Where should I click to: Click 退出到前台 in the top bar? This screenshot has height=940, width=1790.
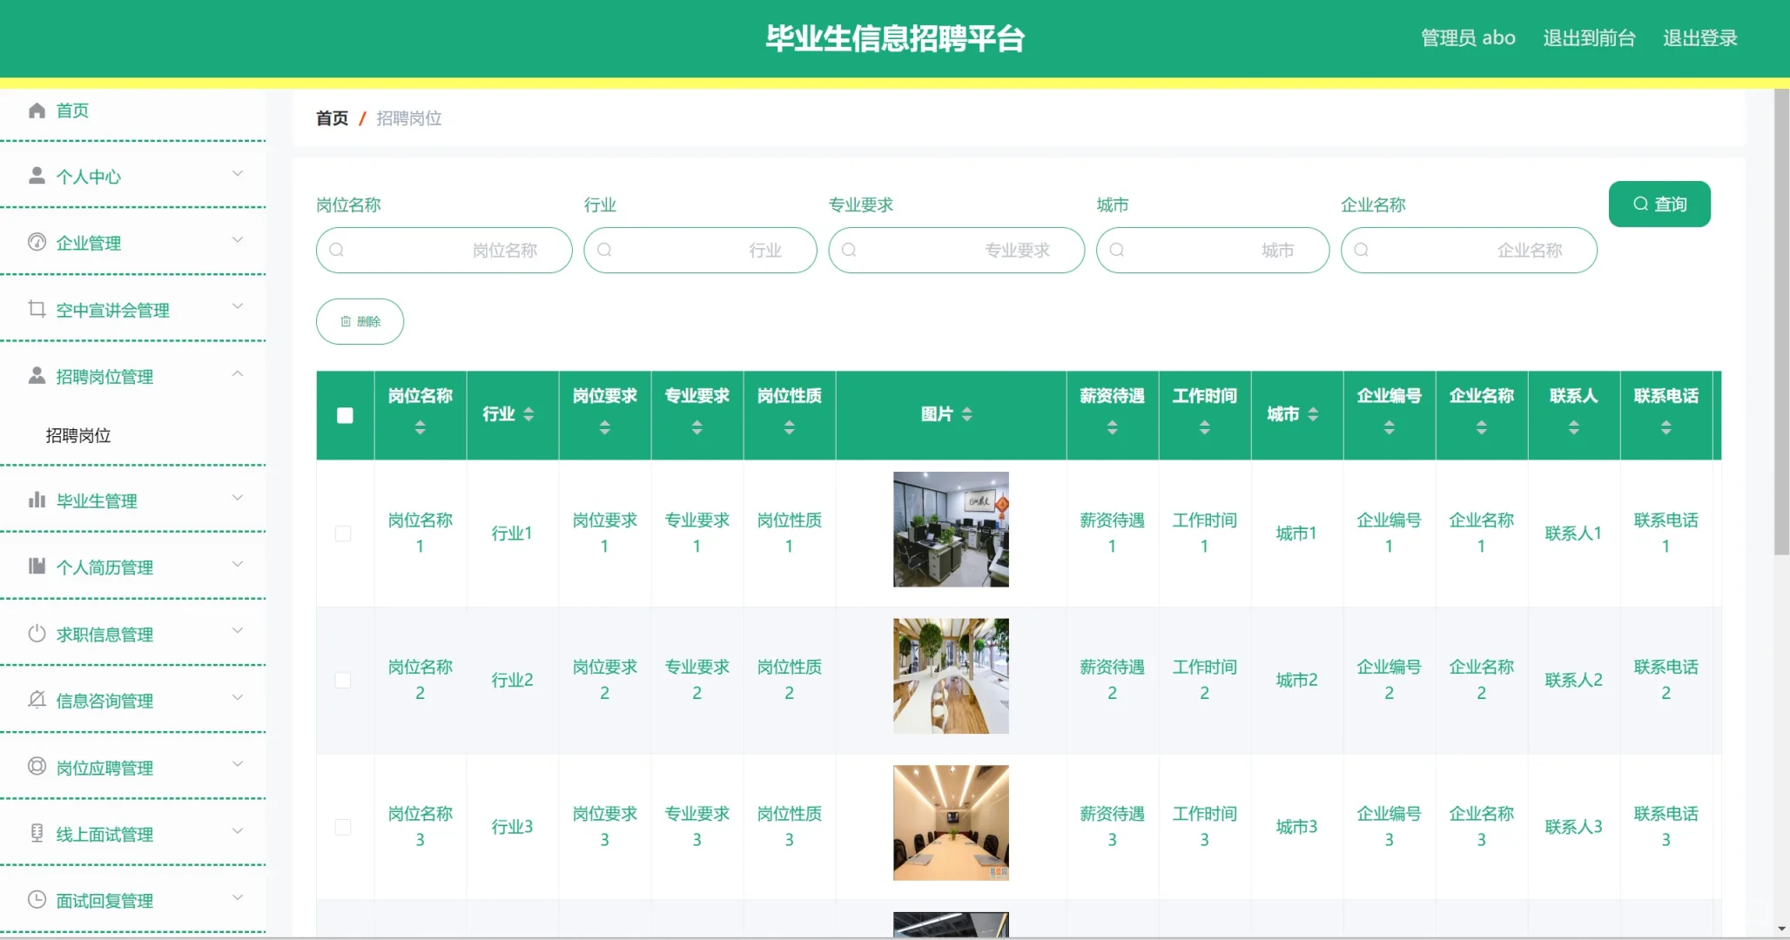pos(1589,37)
